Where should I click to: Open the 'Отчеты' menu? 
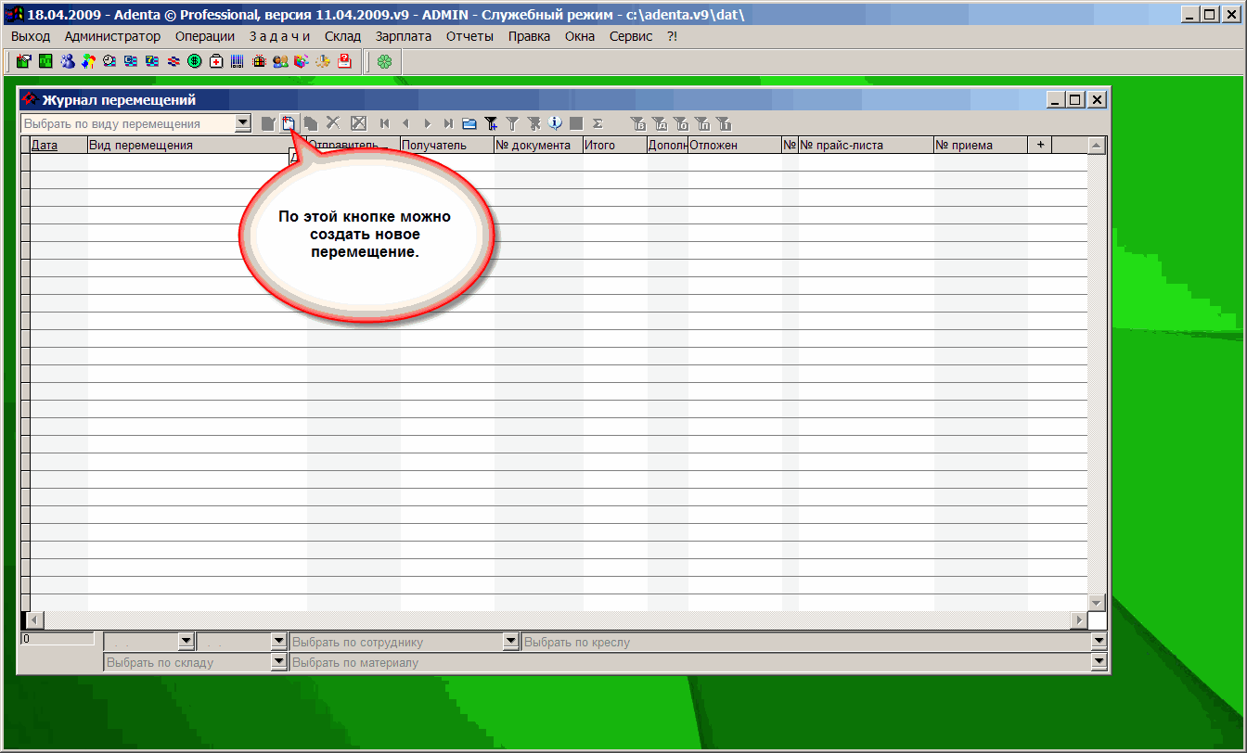[469, 36]
